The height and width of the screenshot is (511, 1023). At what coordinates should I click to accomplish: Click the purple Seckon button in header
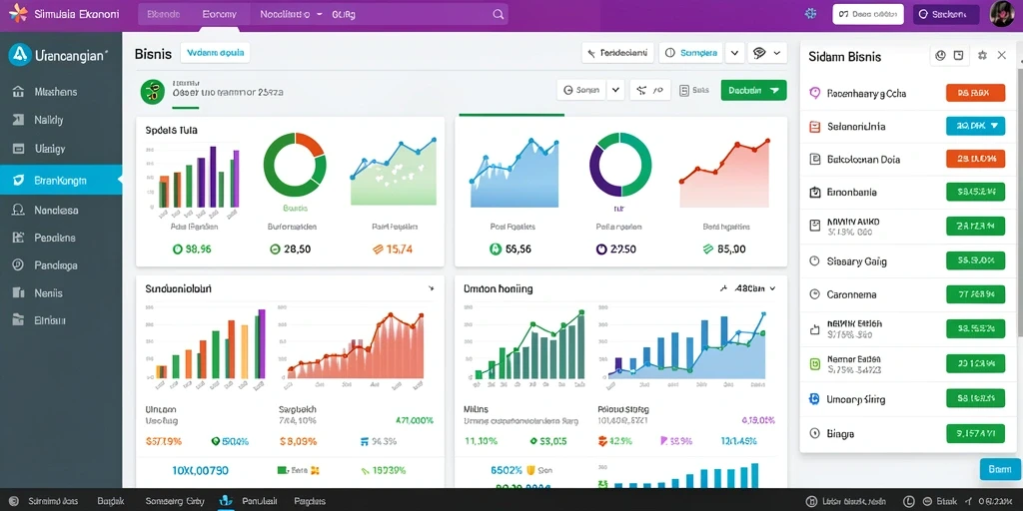[946, 14]
